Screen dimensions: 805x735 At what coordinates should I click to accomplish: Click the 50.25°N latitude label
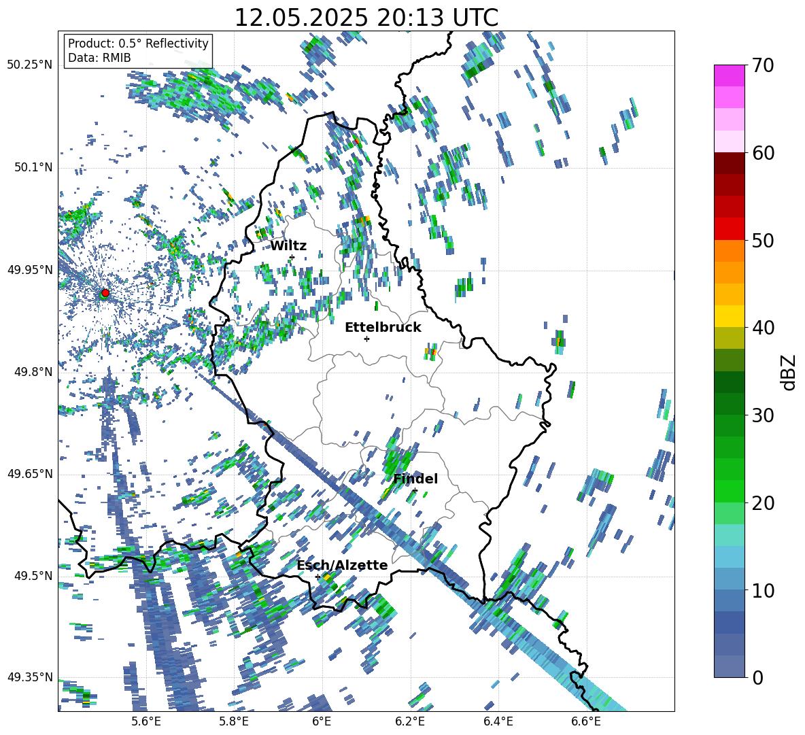point(30,65)
